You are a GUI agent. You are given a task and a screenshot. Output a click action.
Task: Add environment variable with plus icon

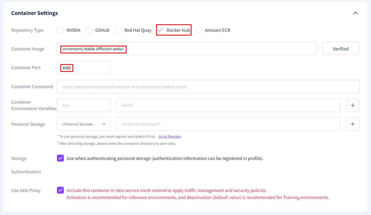pyautogui.click(x=352, y=105)
